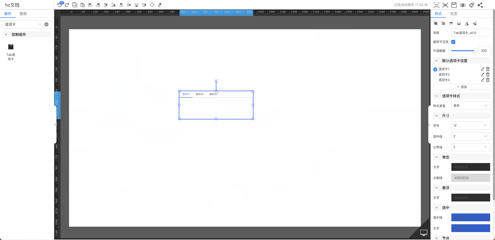Flip the component vertically
Screen dimensions: 495x240
tap(474, 23)
